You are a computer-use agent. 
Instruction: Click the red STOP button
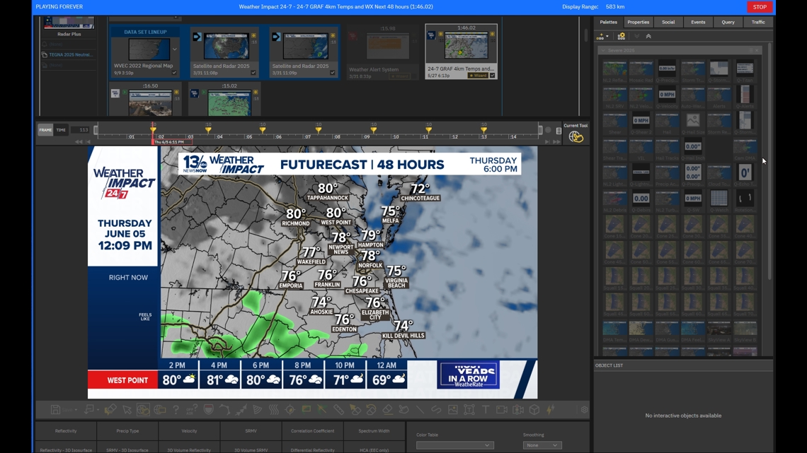click(x=760, y=7)
